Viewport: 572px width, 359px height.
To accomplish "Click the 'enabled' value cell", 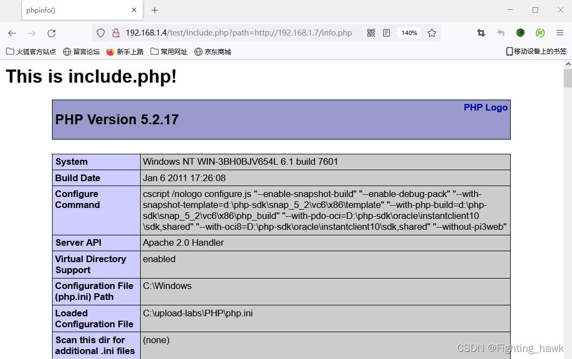I will point(325,264).
